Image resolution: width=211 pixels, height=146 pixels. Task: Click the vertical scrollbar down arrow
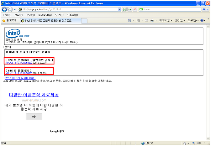pyautogui.click(x=208, y=138)
